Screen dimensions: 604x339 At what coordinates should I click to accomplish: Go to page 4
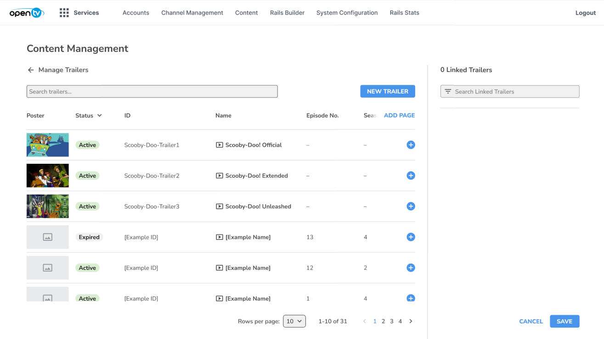pos(400,322)
